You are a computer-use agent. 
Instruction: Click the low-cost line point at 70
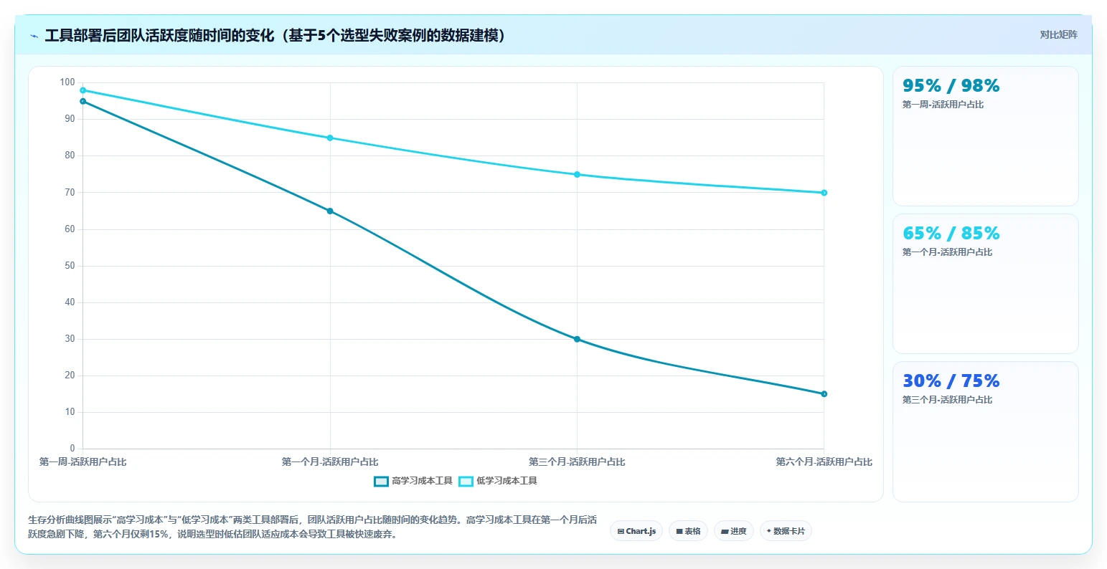(824, 193)
